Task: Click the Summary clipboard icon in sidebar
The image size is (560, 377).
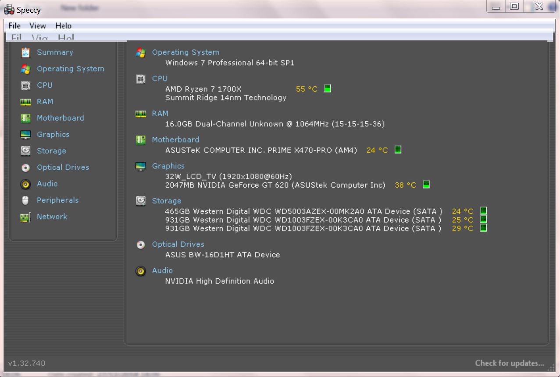Action: pyautogui.click(x=25, y=53)
